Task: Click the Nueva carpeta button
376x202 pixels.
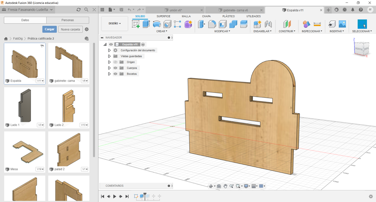Action: pyautogui.click(x=70, y=29)
